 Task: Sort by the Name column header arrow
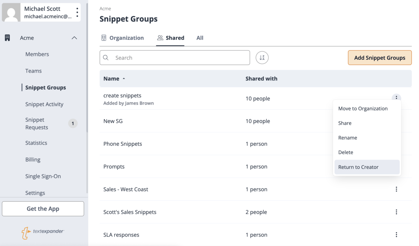124,79
